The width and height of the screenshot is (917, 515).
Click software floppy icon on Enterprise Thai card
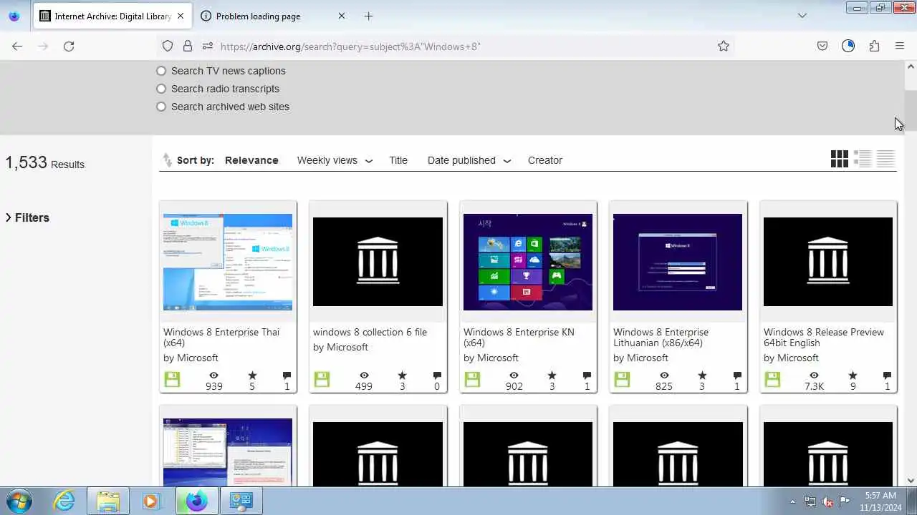point(172,380)
